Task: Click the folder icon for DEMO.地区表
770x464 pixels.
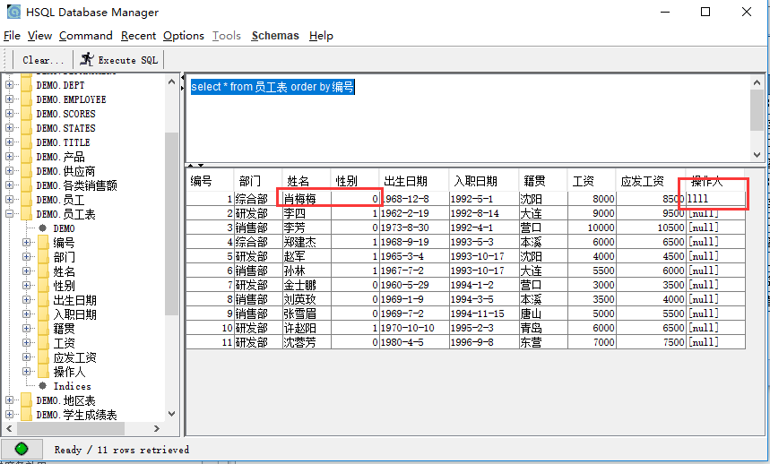Action: click(x=27, y=400)
